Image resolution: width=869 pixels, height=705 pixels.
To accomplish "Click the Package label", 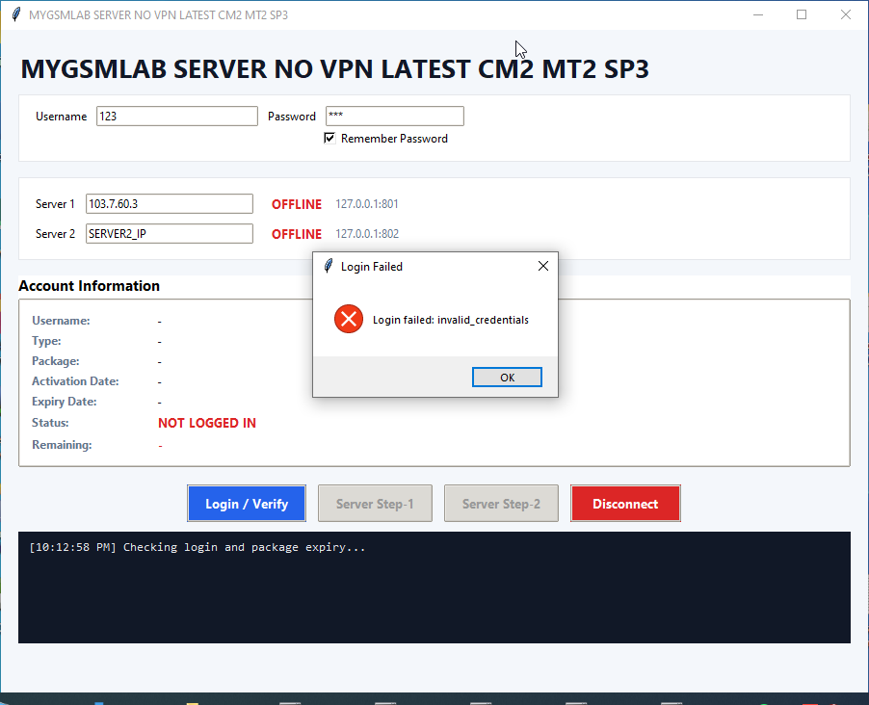I will 56,361.
